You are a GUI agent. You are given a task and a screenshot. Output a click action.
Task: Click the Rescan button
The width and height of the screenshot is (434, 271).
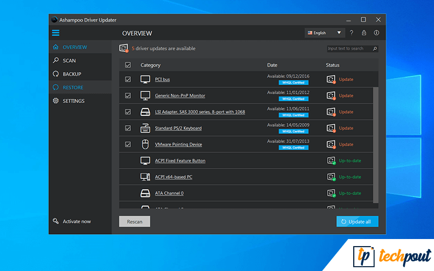coord(135,222)
